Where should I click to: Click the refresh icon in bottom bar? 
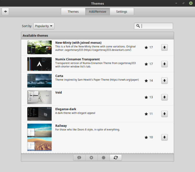point(116,158)
